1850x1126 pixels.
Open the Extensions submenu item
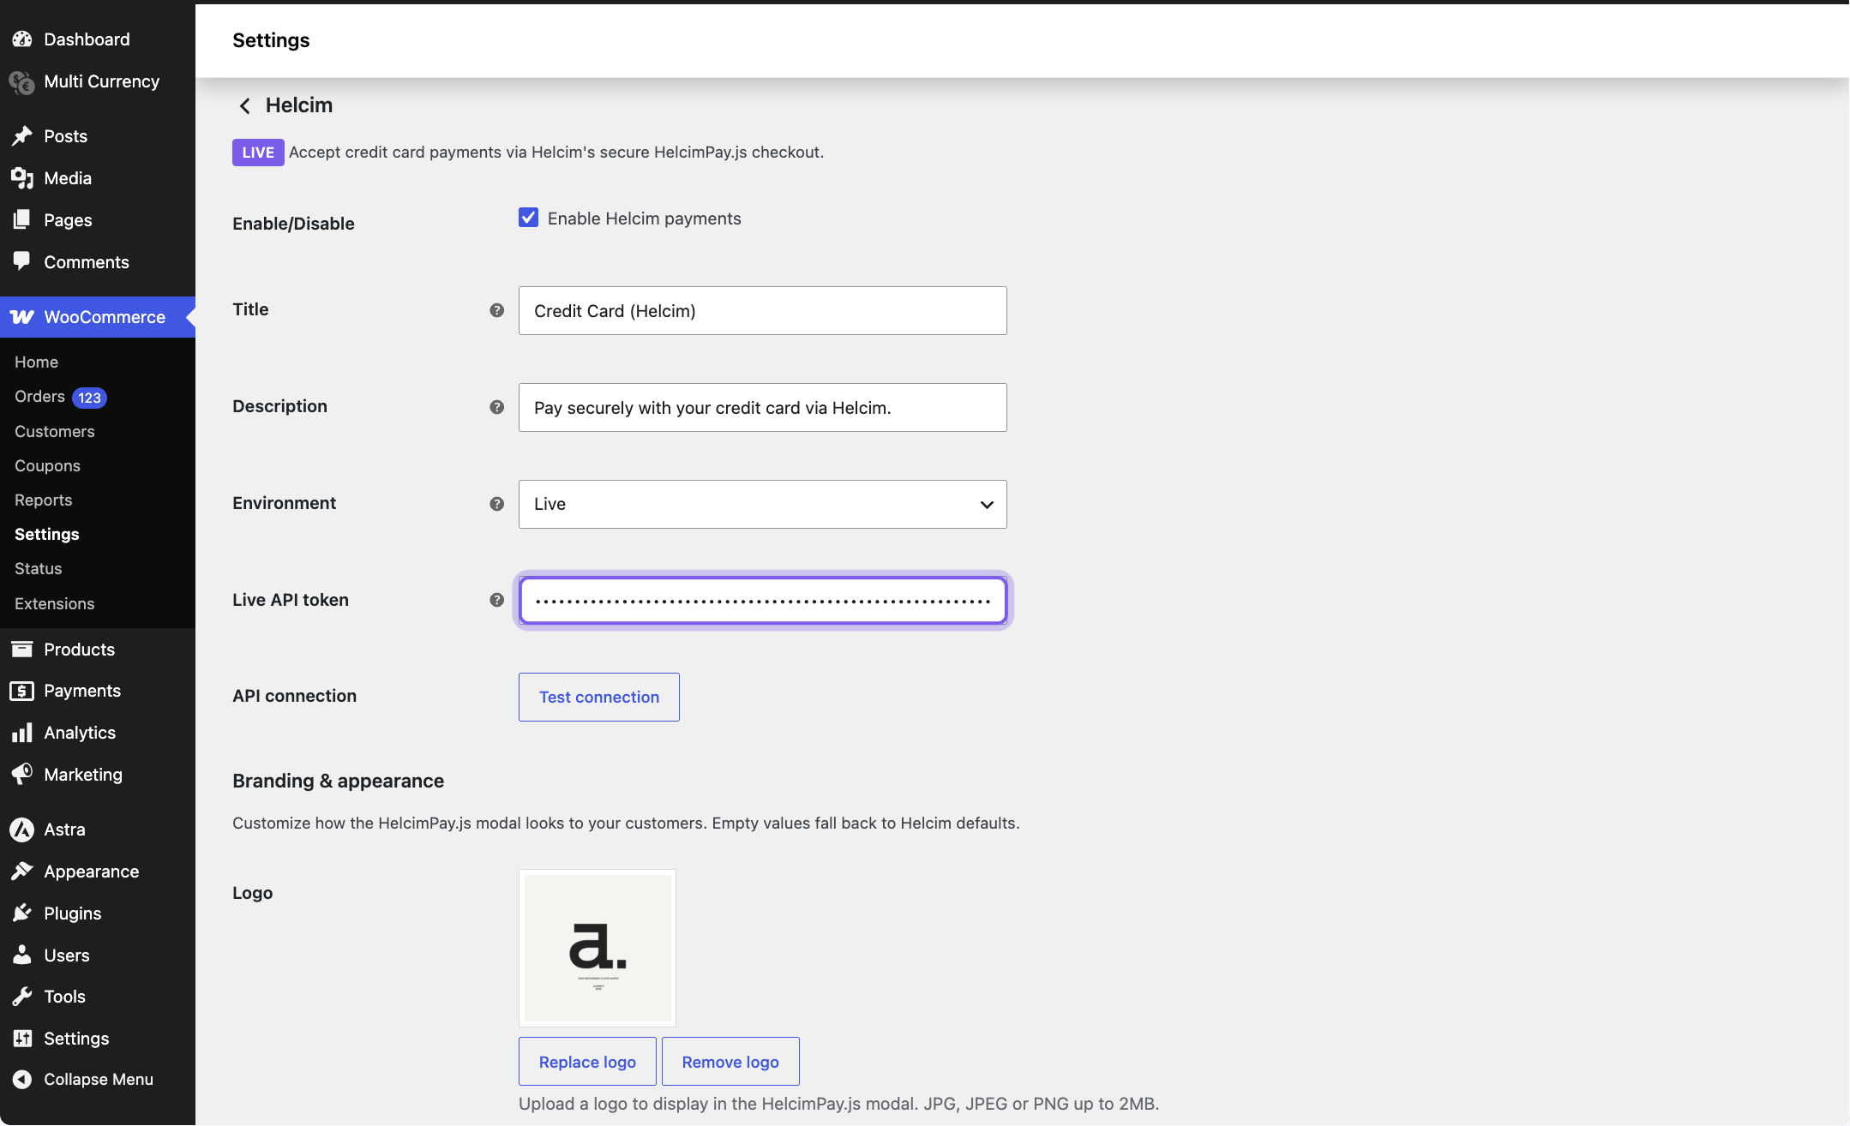tap(54, 604)
